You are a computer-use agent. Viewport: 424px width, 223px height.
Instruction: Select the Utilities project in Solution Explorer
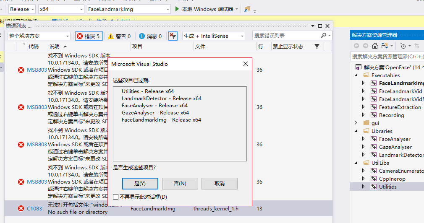coord(387,187)
